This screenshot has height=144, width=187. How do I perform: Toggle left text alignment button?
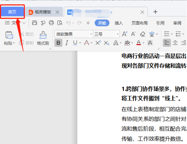(x=167, y=43)
